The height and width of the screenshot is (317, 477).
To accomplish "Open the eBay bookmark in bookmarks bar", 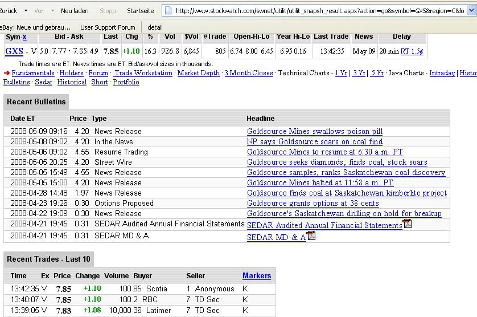I will tap(35, 27).
